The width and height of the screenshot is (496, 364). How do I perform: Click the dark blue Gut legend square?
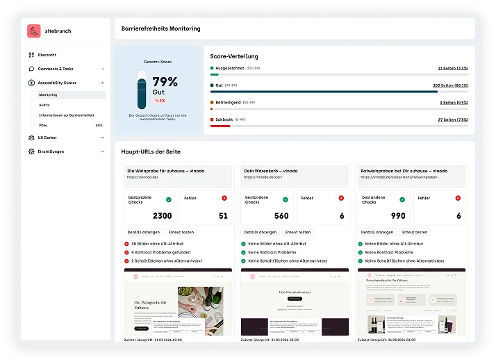click(212, 85)
